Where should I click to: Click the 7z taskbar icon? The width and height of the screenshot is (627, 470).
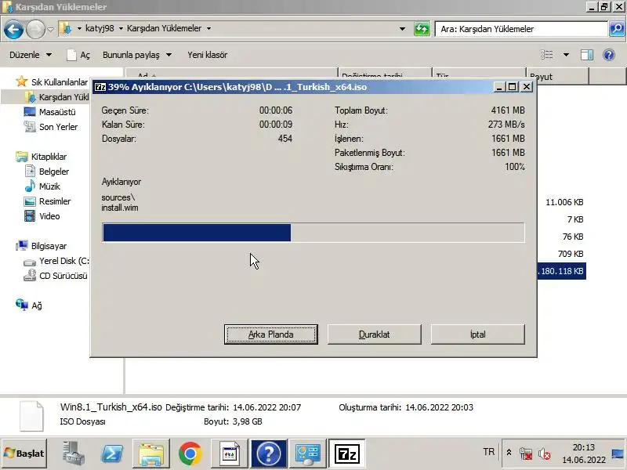point(346,454)
